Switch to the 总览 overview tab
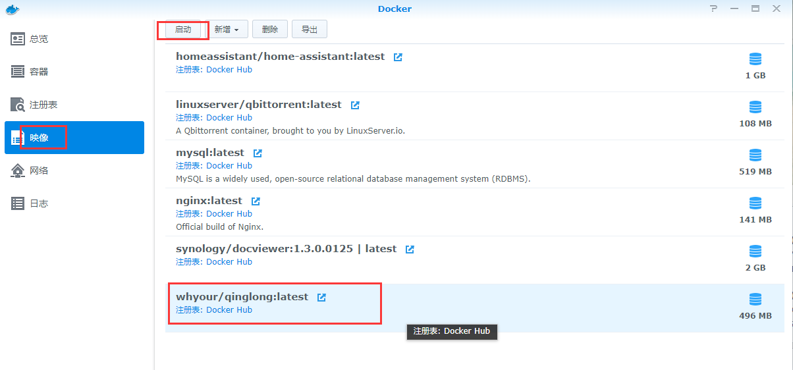The image size is (793, 370). pyautogui.click(x=74, y=39)
